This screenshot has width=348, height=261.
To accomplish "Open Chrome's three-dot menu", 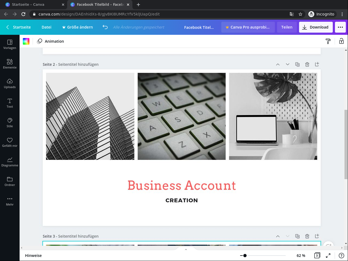I will (x=342, y=14).
